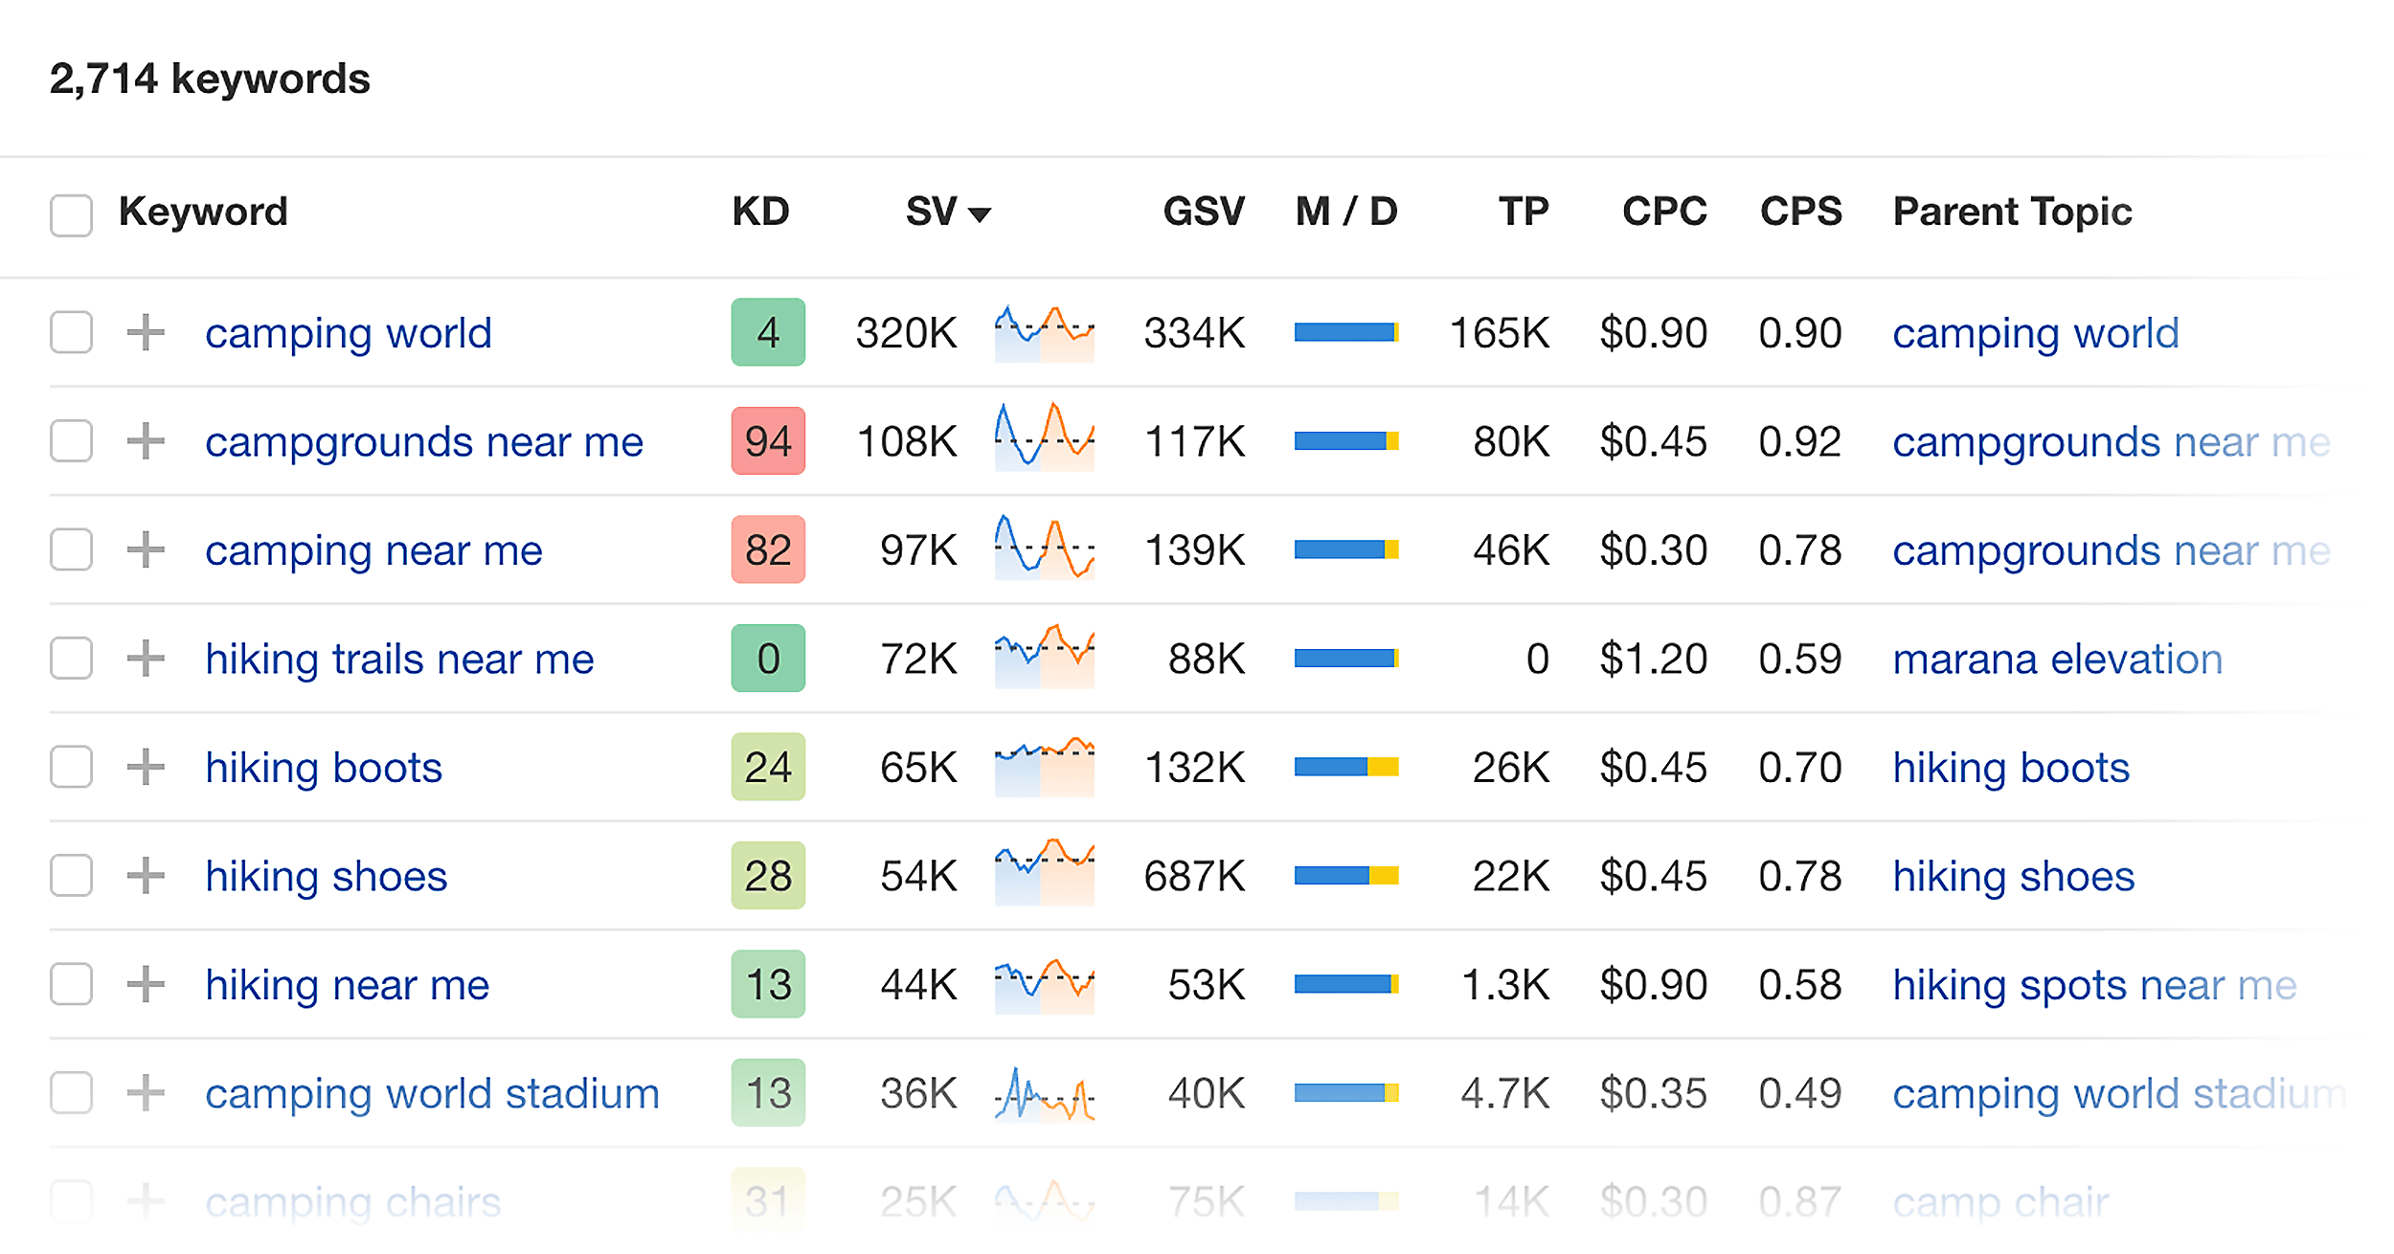Click the M/D distribution bar for "hiking boots"
Image resolution: width=2394 pixels, height=1254 pixels.
[1345, 767]
